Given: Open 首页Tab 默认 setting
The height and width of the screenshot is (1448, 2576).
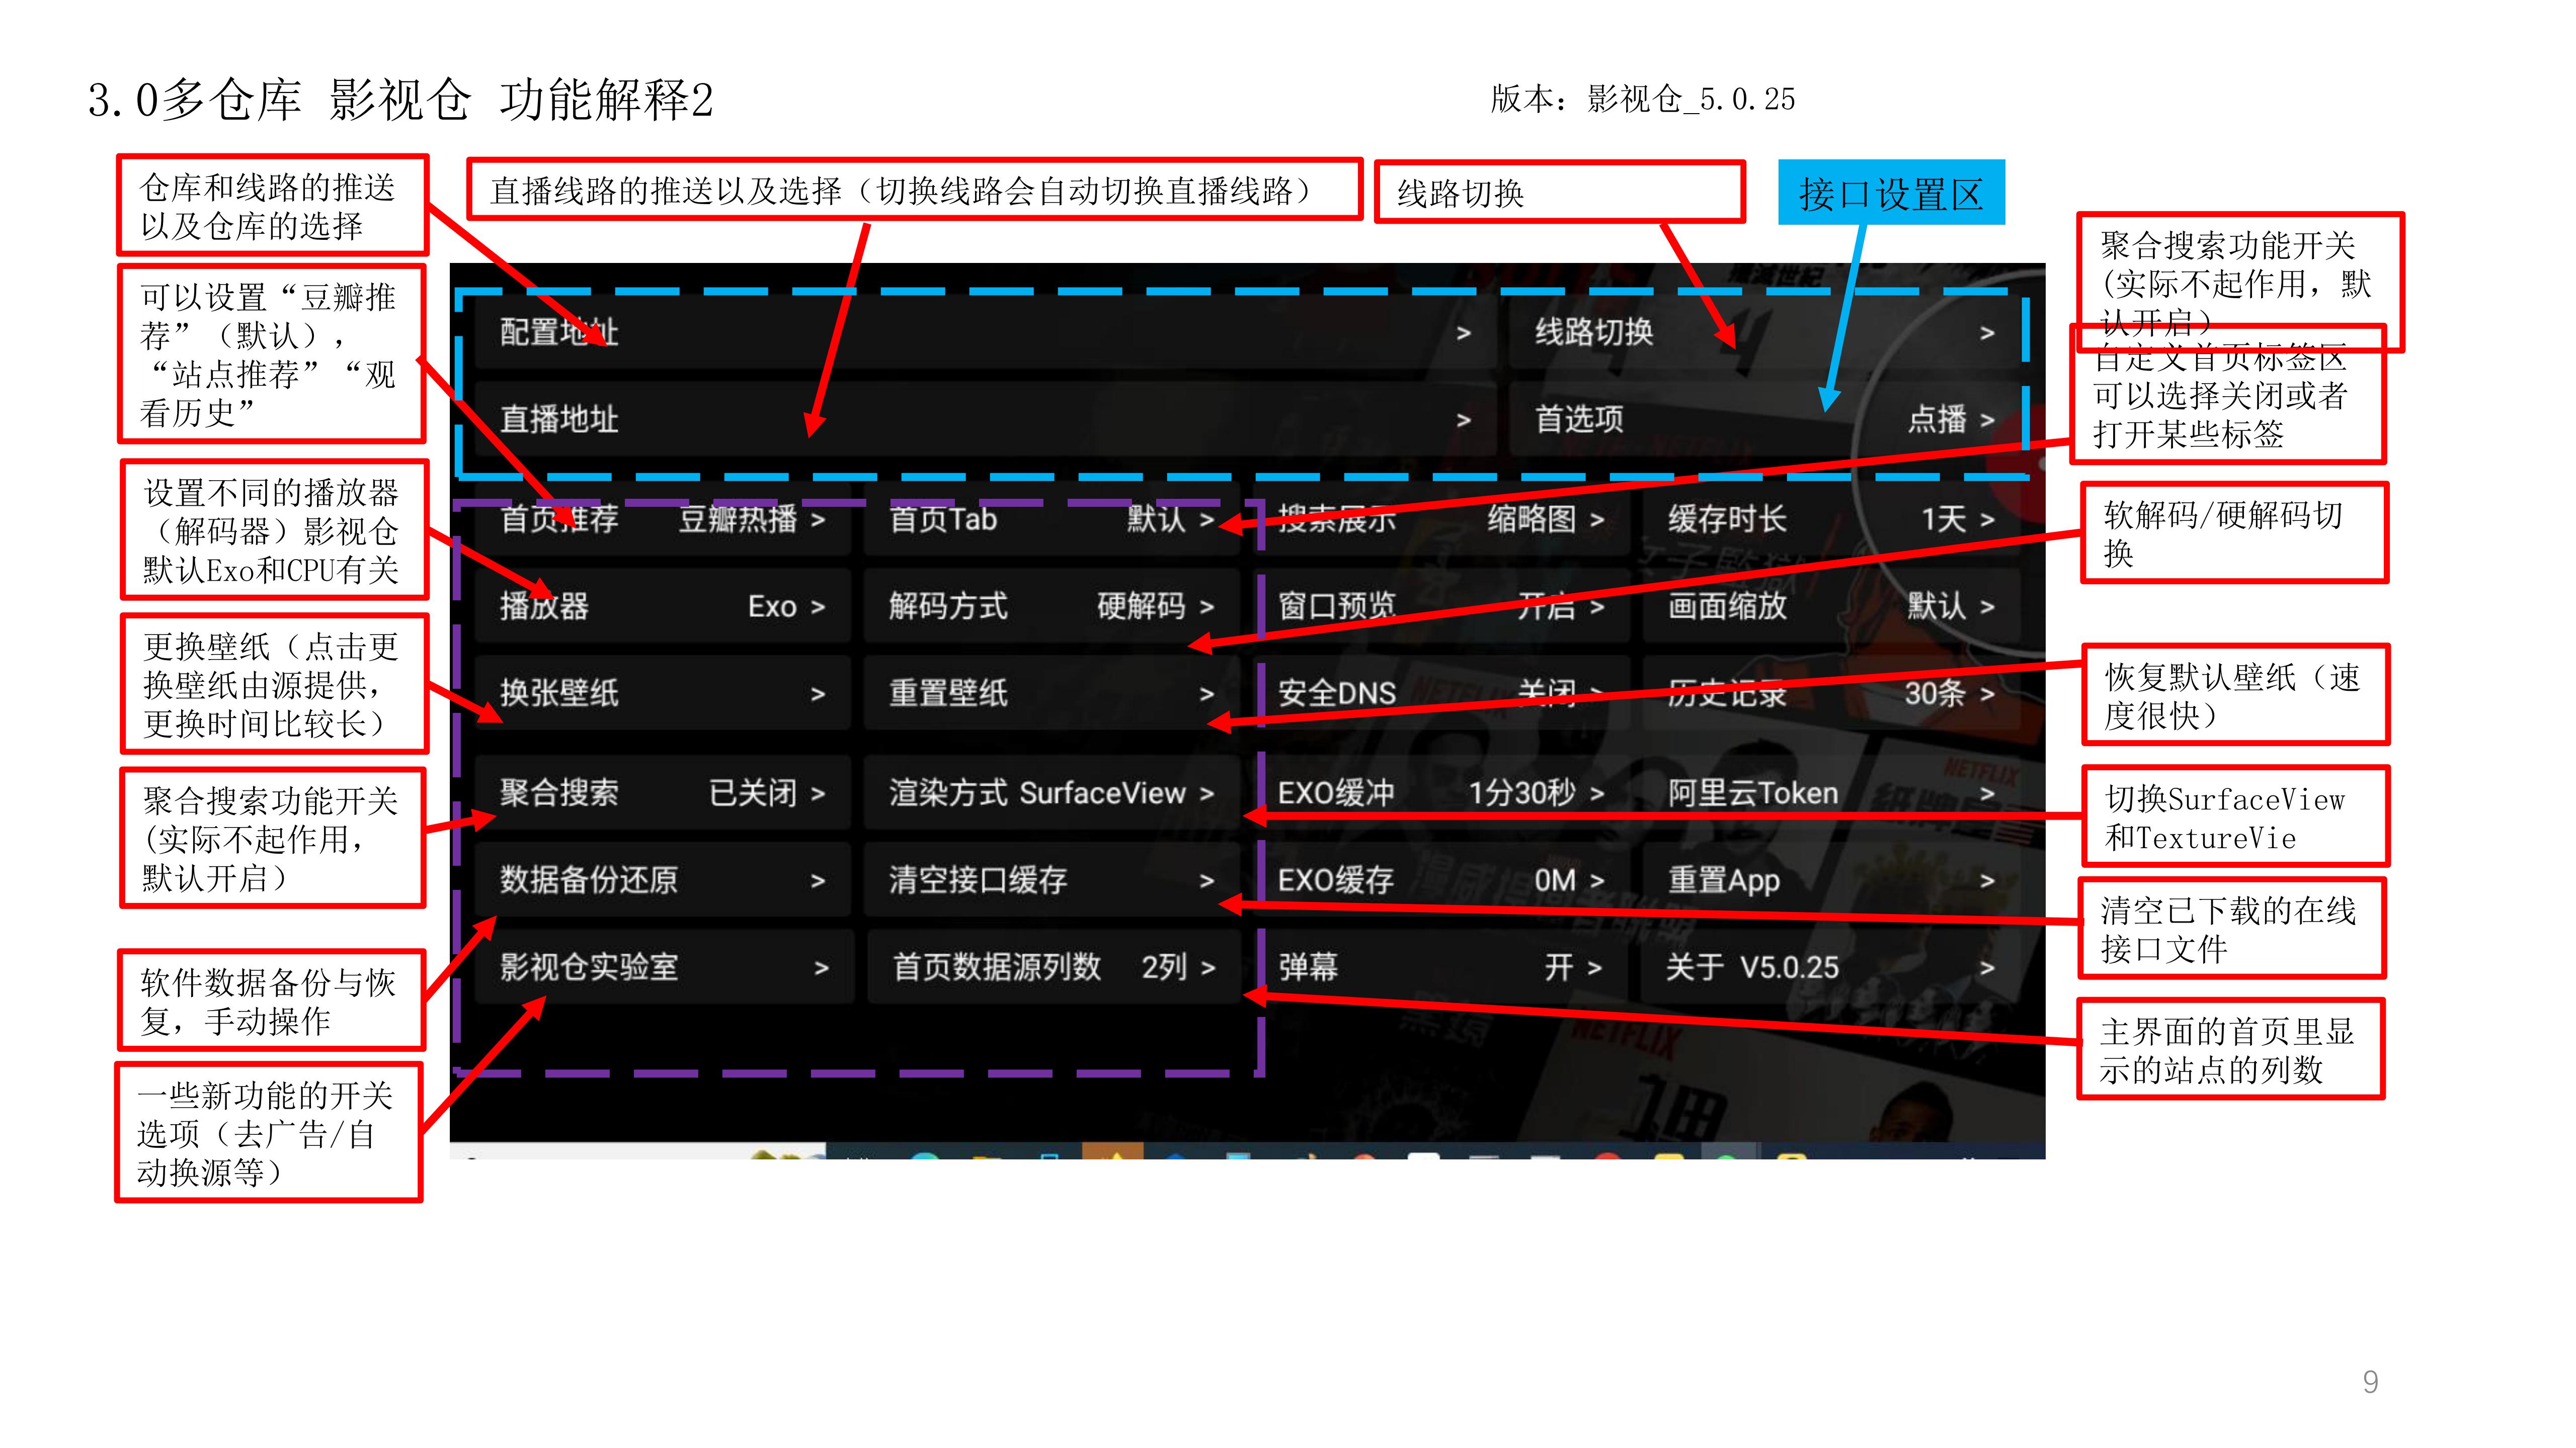Looking at the screenshot, I should pos(1051,520).
